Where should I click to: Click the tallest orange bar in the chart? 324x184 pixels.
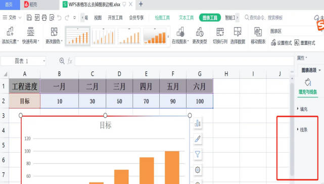click(172, 167)
